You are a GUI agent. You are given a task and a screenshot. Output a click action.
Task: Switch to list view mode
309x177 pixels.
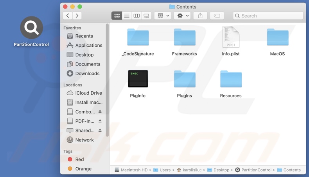pyautogui.click(x=127, y=16)
